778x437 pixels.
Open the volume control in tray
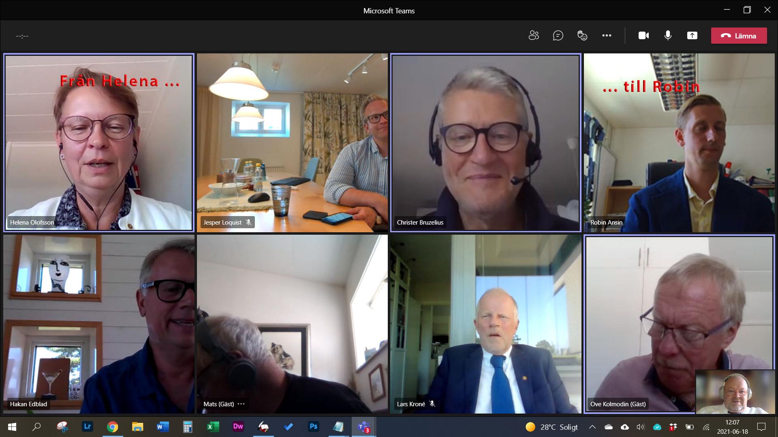point(641,427)
